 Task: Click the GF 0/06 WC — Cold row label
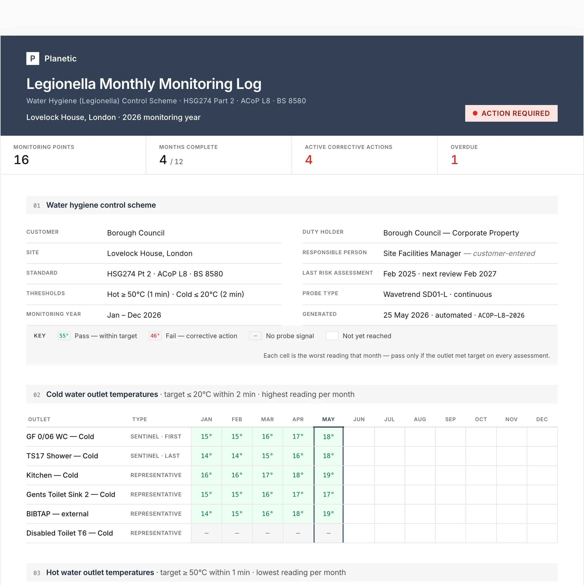pyautogui.click(x=60, y=437)
